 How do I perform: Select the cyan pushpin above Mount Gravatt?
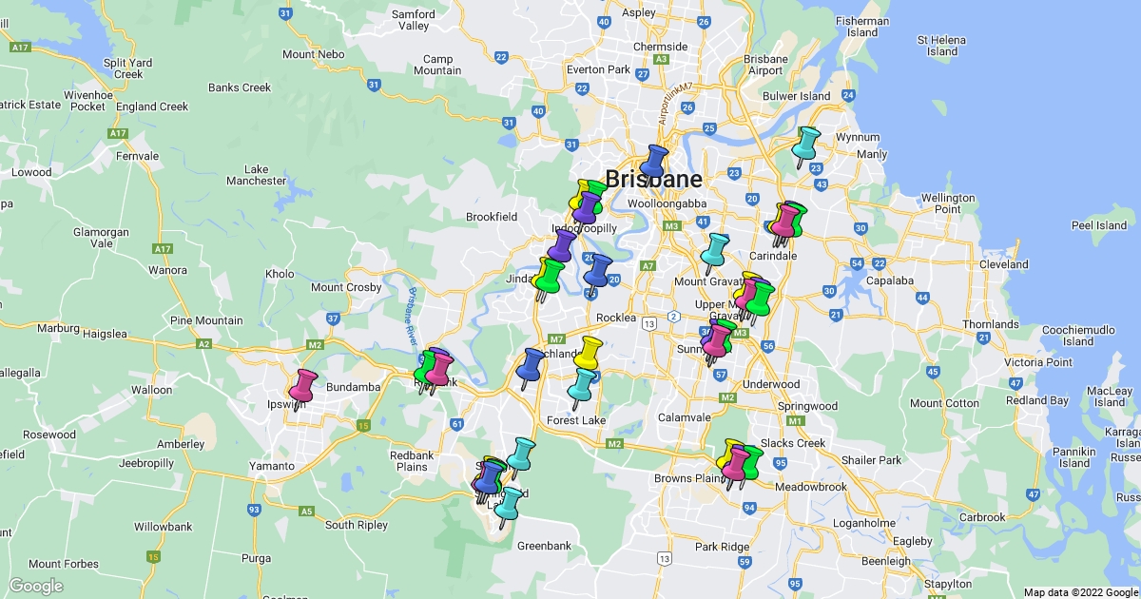[716, 248]
